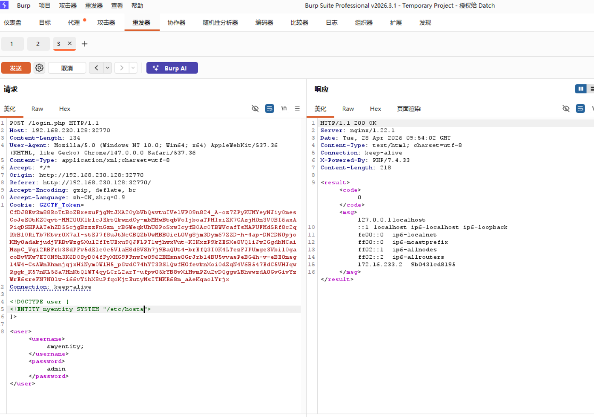Image resolution: width=594 pixels, height=417 pixels.
Task: Switch to the 协作器 tab
Action: click(176, 23)
